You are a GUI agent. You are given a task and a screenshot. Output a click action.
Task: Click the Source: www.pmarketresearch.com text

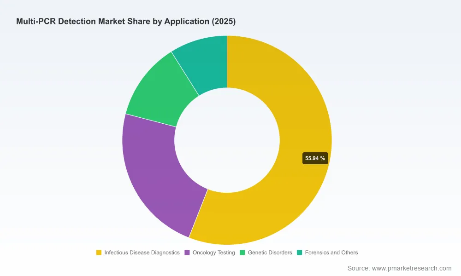pyautogui.click(x=399, y=268)
